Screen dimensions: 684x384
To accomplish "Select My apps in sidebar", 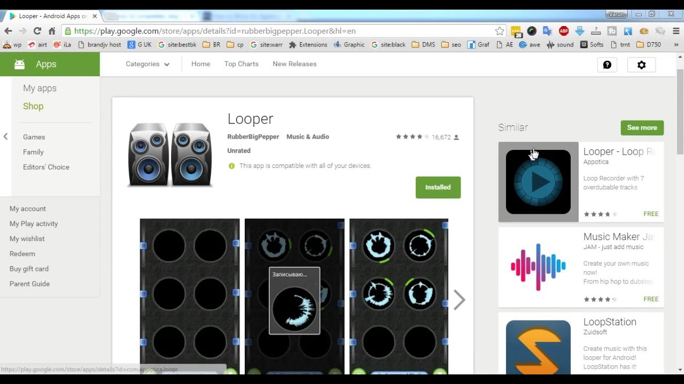I will (40, 89).
